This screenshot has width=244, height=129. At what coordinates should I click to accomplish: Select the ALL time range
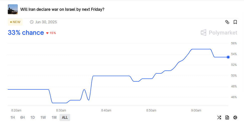[65, 117]
